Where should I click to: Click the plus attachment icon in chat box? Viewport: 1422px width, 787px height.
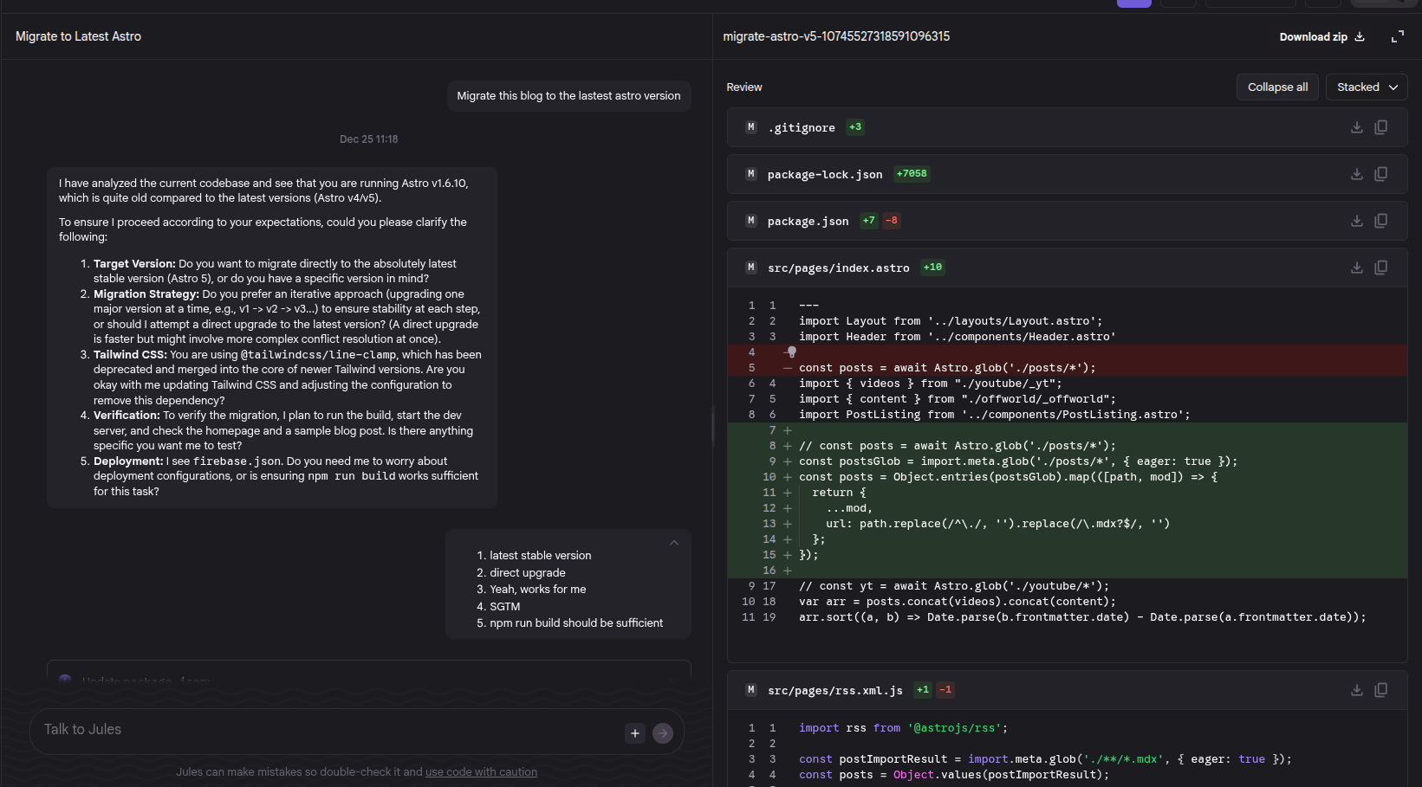[634, 733]
